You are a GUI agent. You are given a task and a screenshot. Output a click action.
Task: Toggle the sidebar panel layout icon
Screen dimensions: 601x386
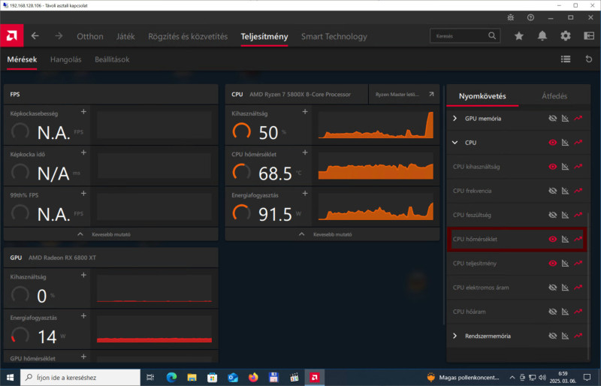tap(589, 36)
